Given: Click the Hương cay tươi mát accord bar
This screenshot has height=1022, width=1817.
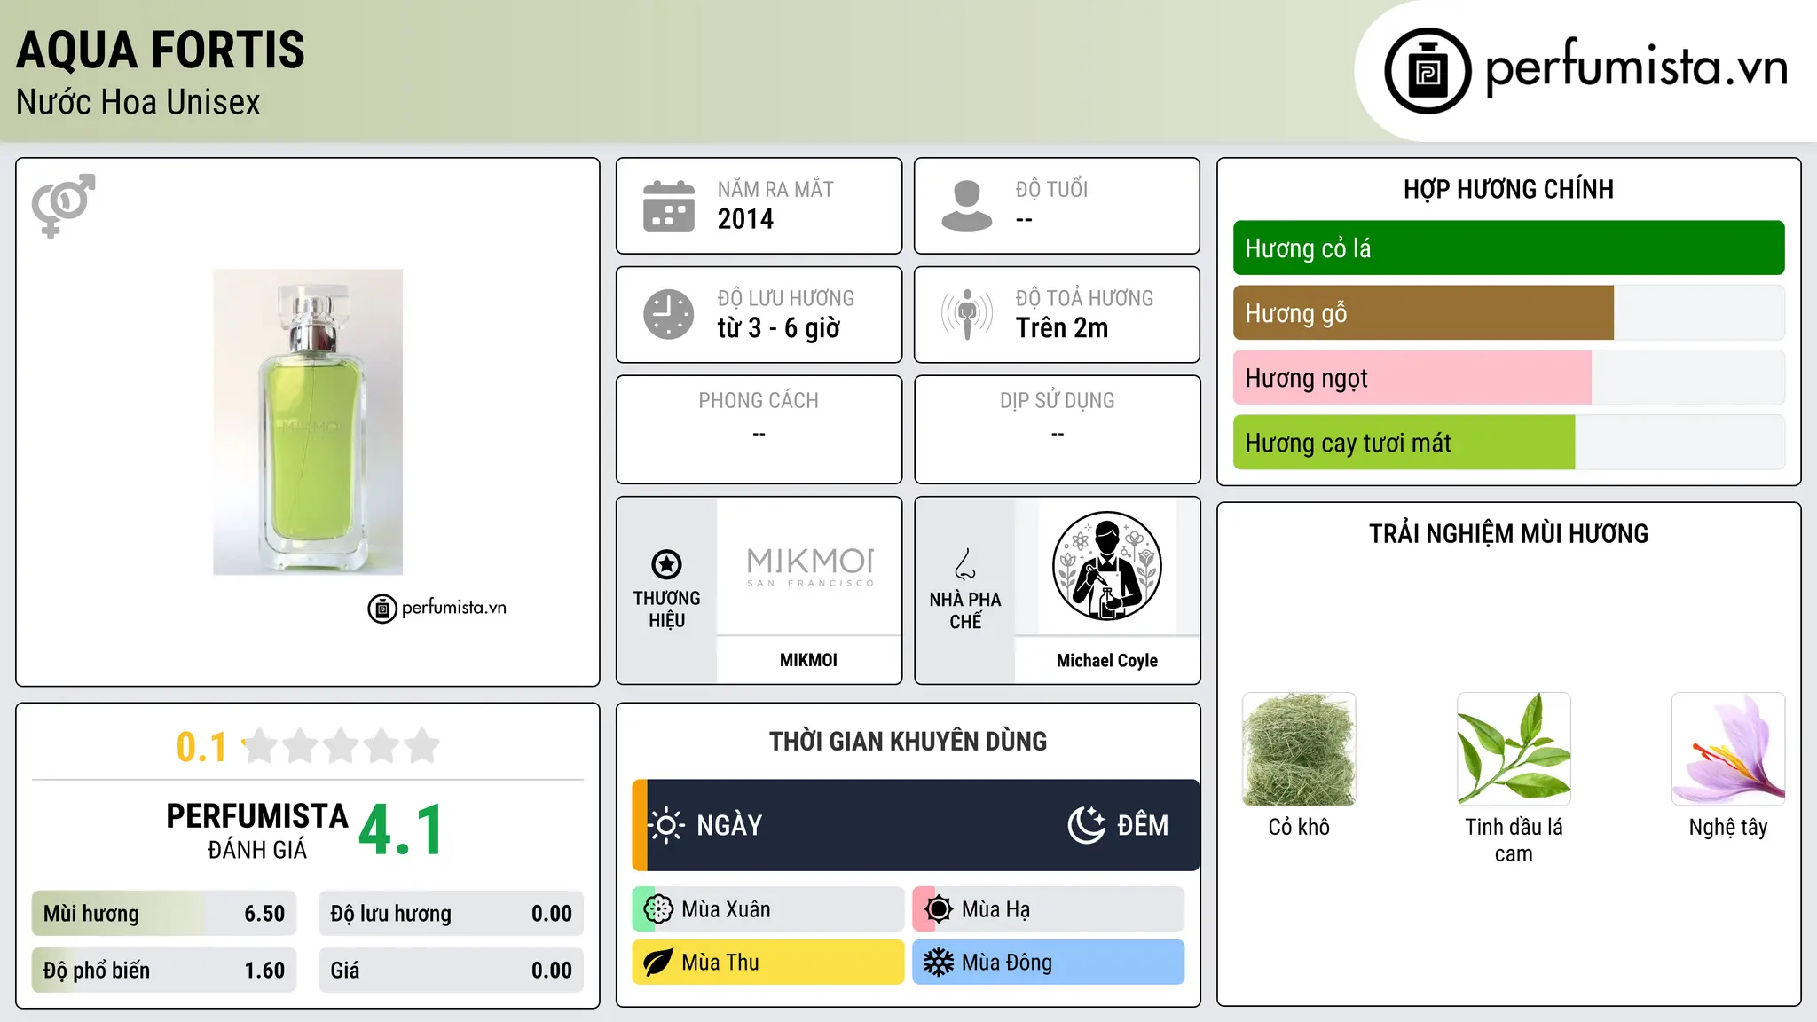Looking at the screenshot, I should pos(1508,443).
